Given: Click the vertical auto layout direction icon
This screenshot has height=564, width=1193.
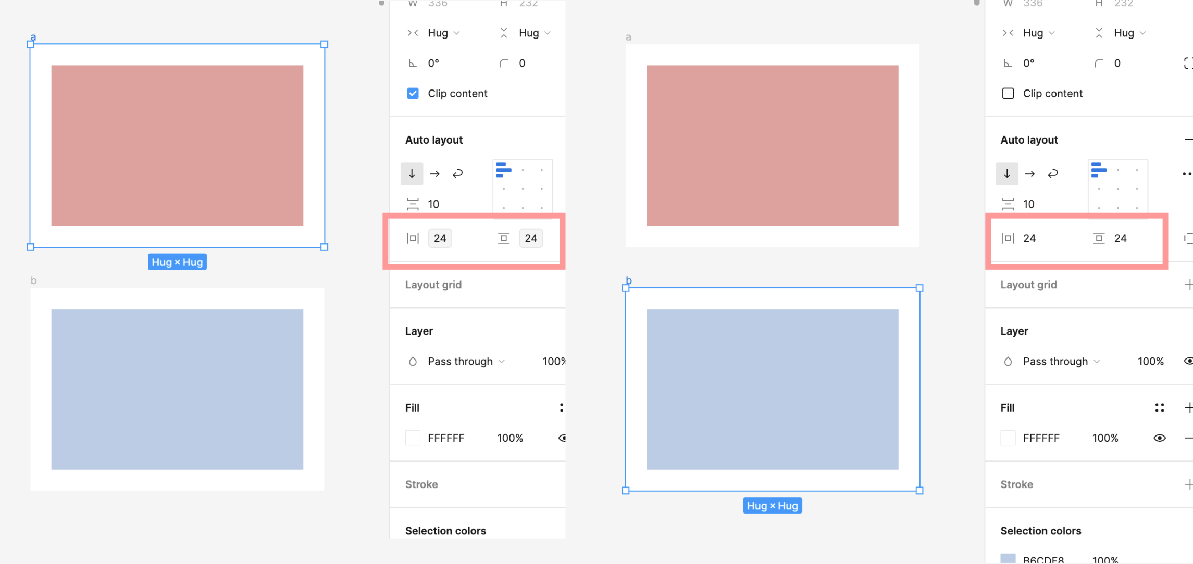Looking at the screenshot, I should 411,173.
